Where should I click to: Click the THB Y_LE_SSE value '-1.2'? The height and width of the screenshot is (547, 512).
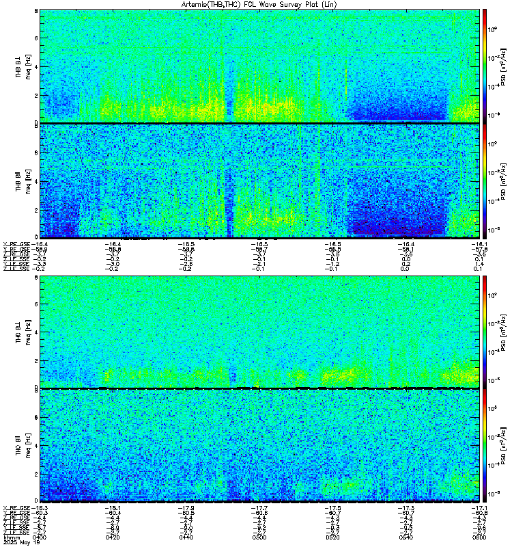pyautogui.click(x=332, y=264)
